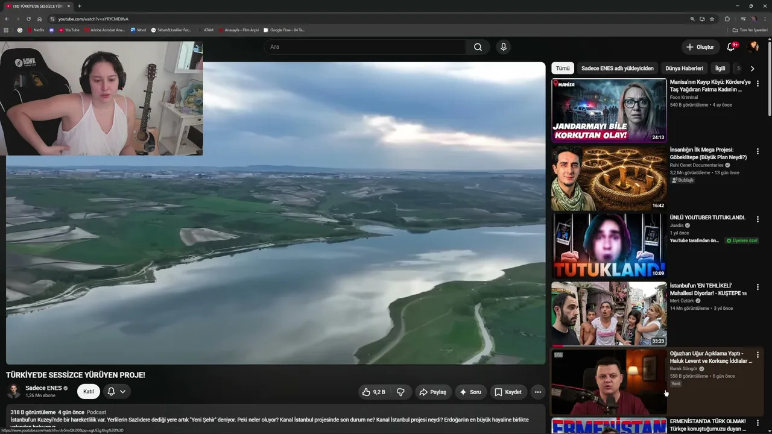
Task: Open the Sadece ENES channel avatar
Action: coord(13,392)
